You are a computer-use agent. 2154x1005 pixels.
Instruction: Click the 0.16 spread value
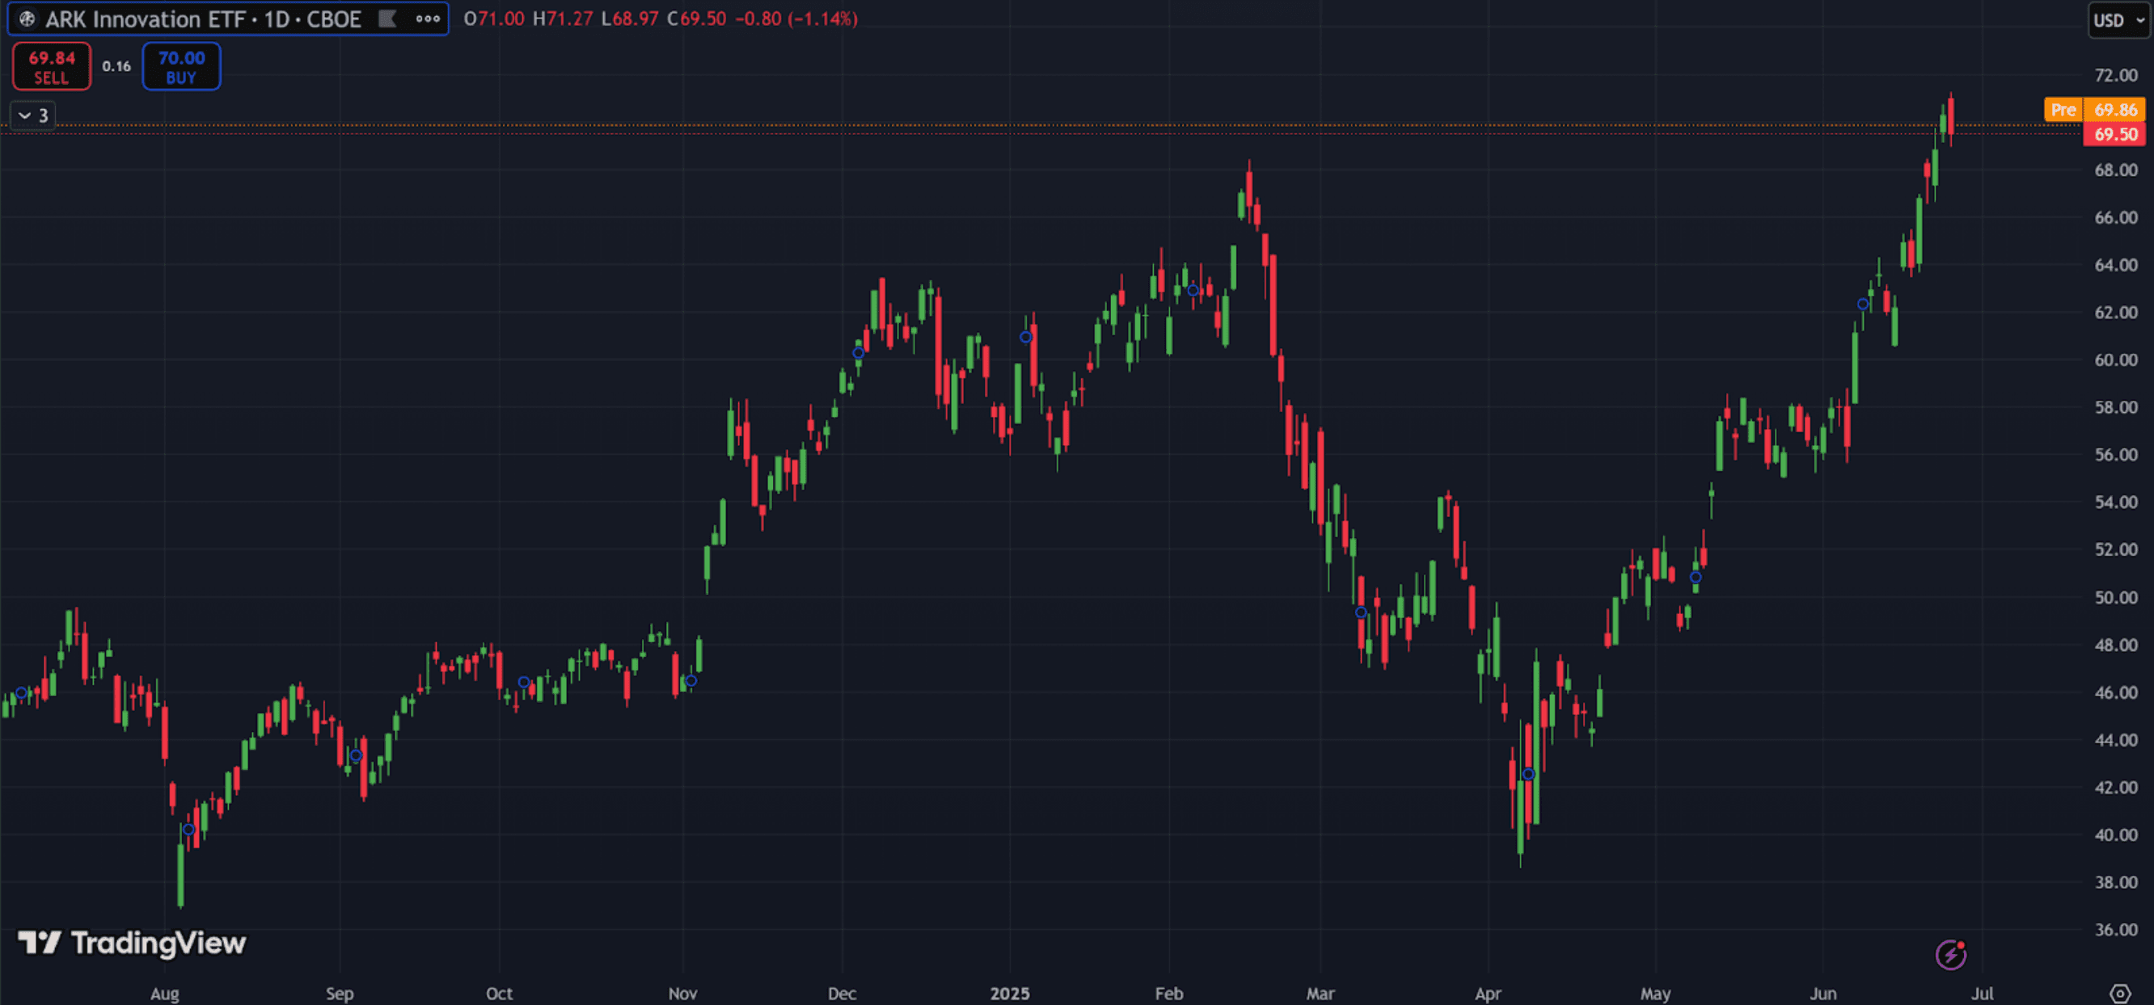tap(116, 66)
